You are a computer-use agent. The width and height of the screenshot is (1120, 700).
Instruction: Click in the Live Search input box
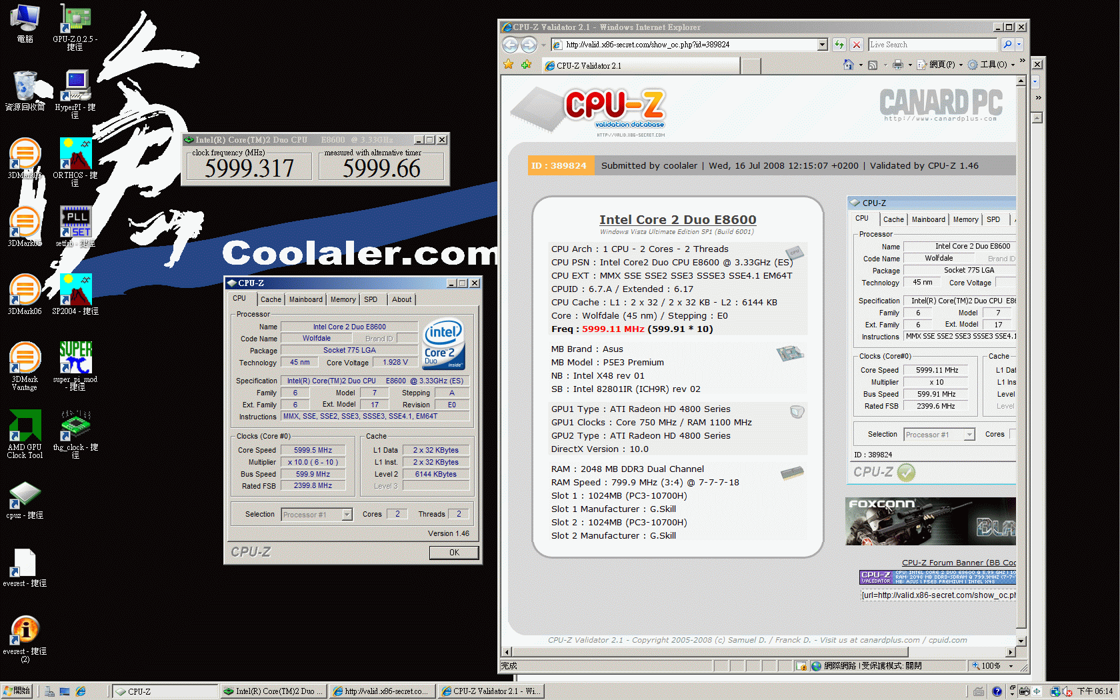932,45
